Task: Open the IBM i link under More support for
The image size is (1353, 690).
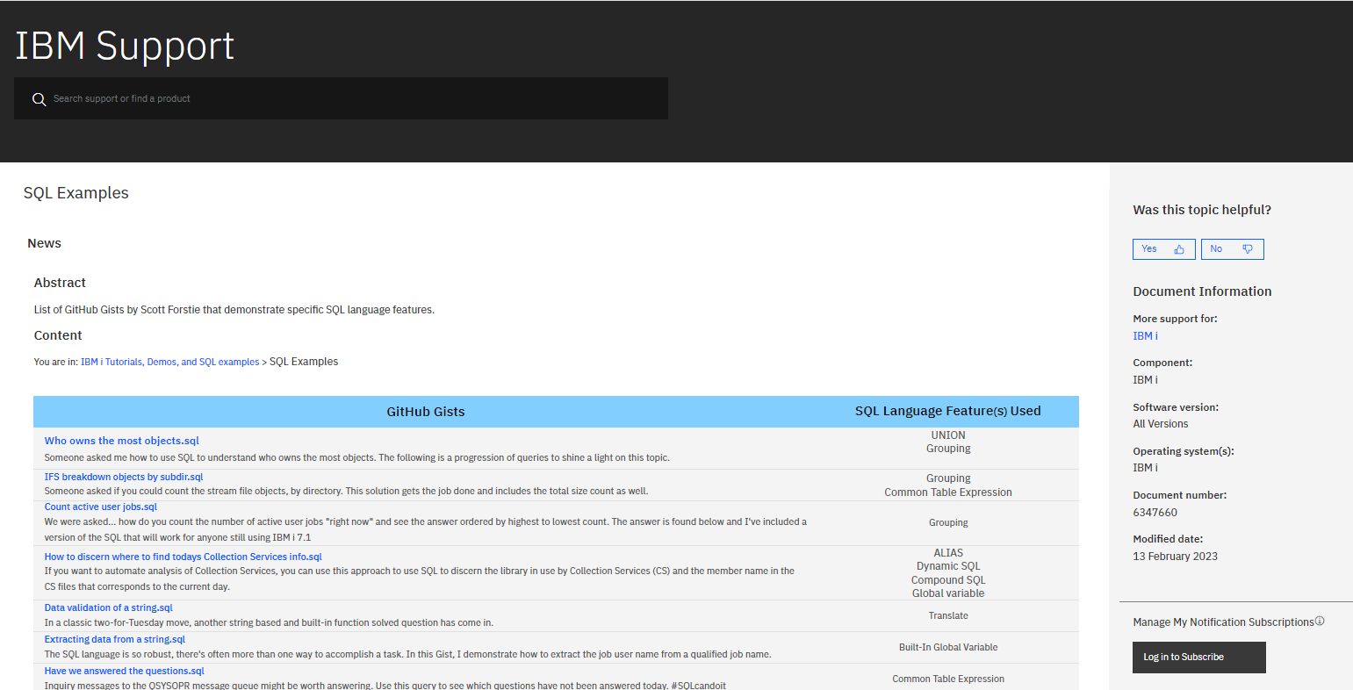Action: (x=1145, y=336)
